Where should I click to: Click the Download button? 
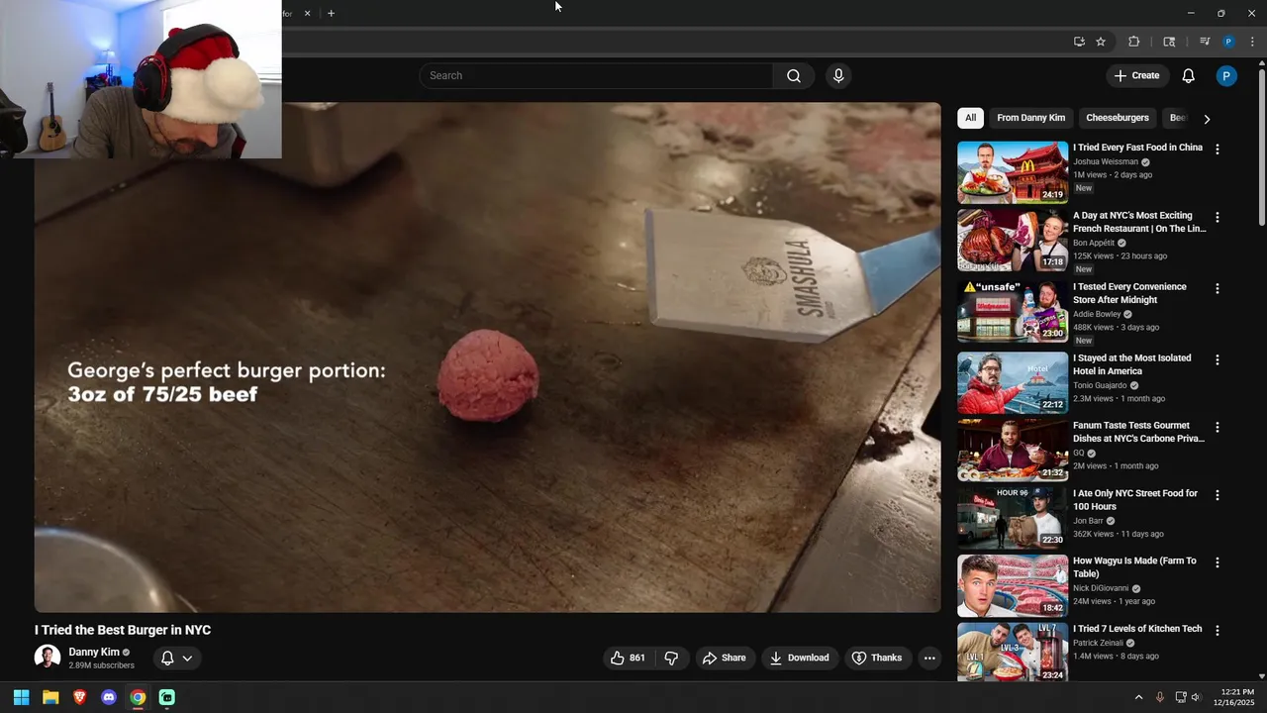[x=800, y=658]
